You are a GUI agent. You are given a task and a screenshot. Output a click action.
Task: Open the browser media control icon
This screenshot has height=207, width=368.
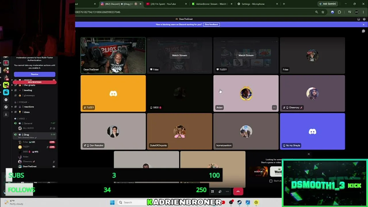[x=350, y=12]
